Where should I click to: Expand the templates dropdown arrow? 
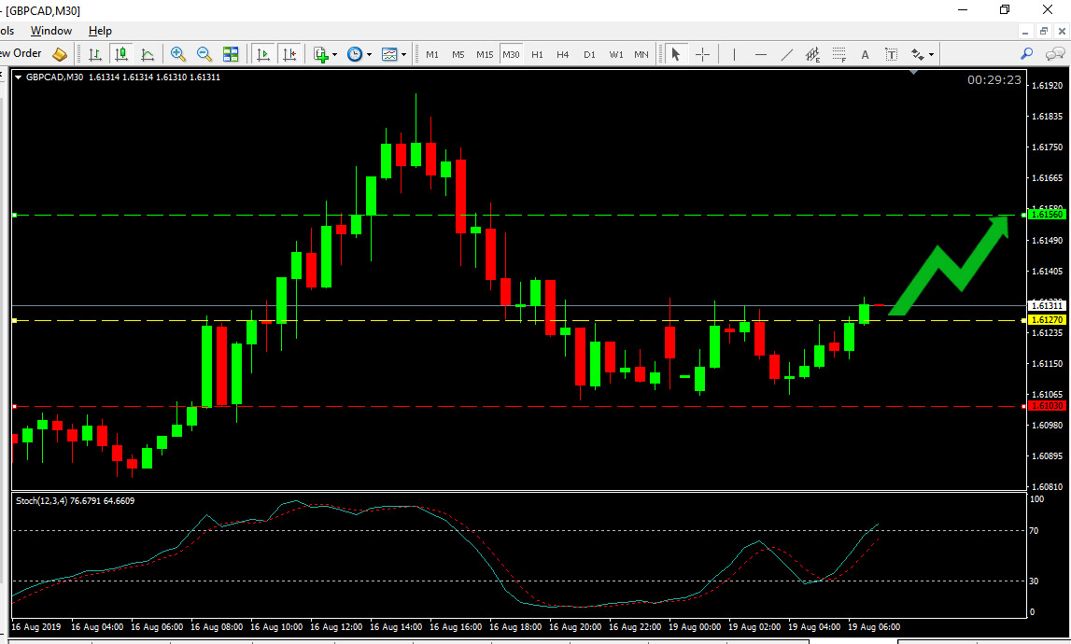tap(403, 55)
